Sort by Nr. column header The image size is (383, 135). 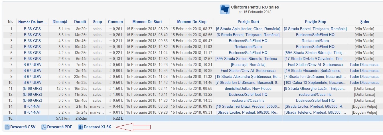coord(11,22)
